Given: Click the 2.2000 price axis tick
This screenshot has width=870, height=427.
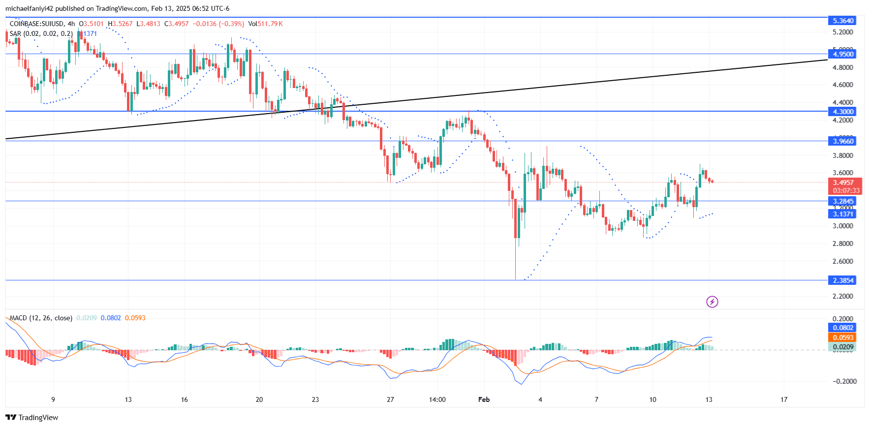Looking at the screenshot, I should click(842, 296).
